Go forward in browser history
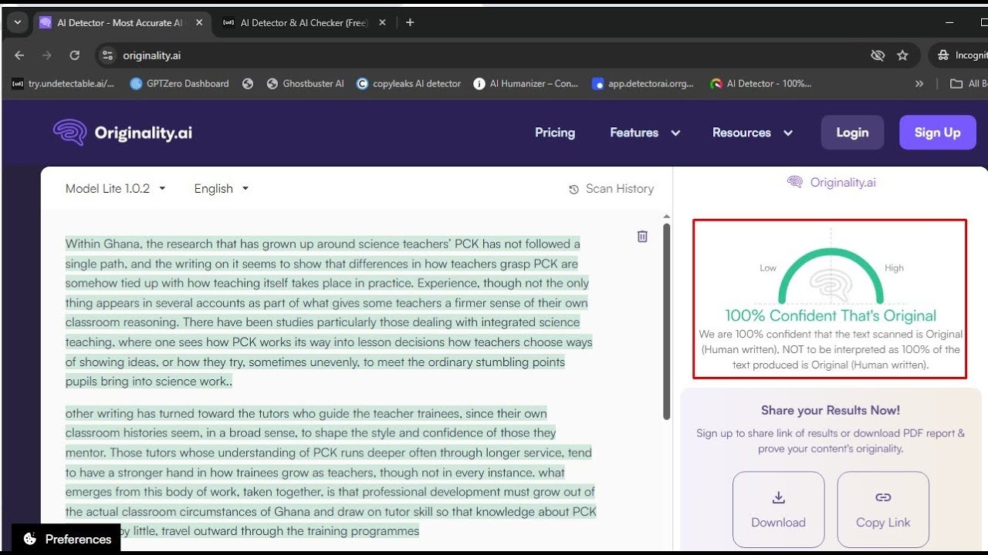This screenshot has width=988, height=555. [x=47, y=55]
